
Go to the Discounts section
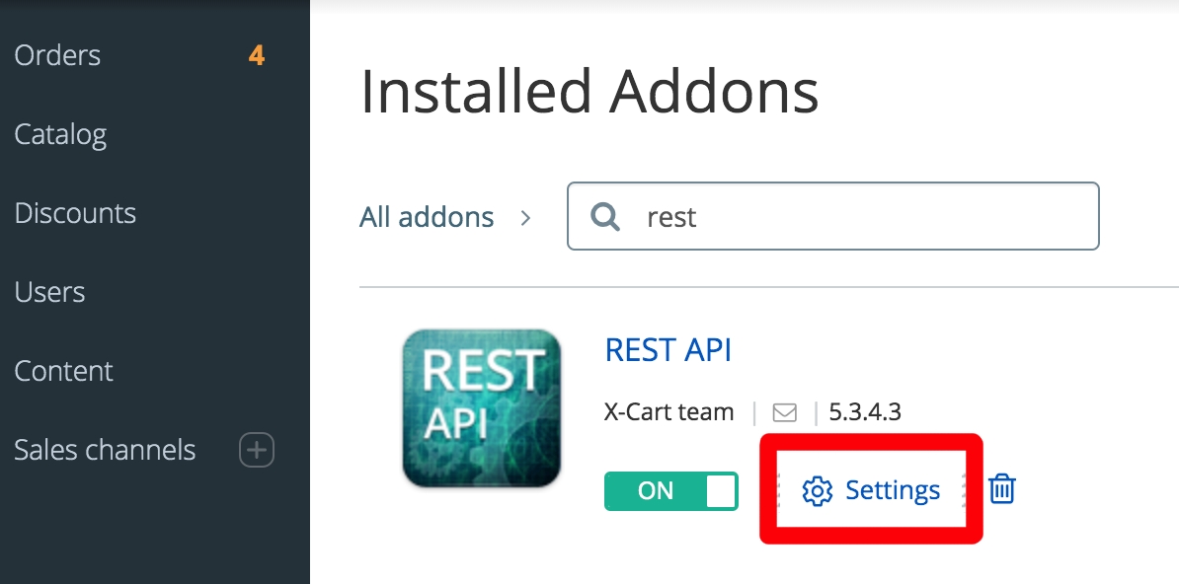[x=75, y=213]
